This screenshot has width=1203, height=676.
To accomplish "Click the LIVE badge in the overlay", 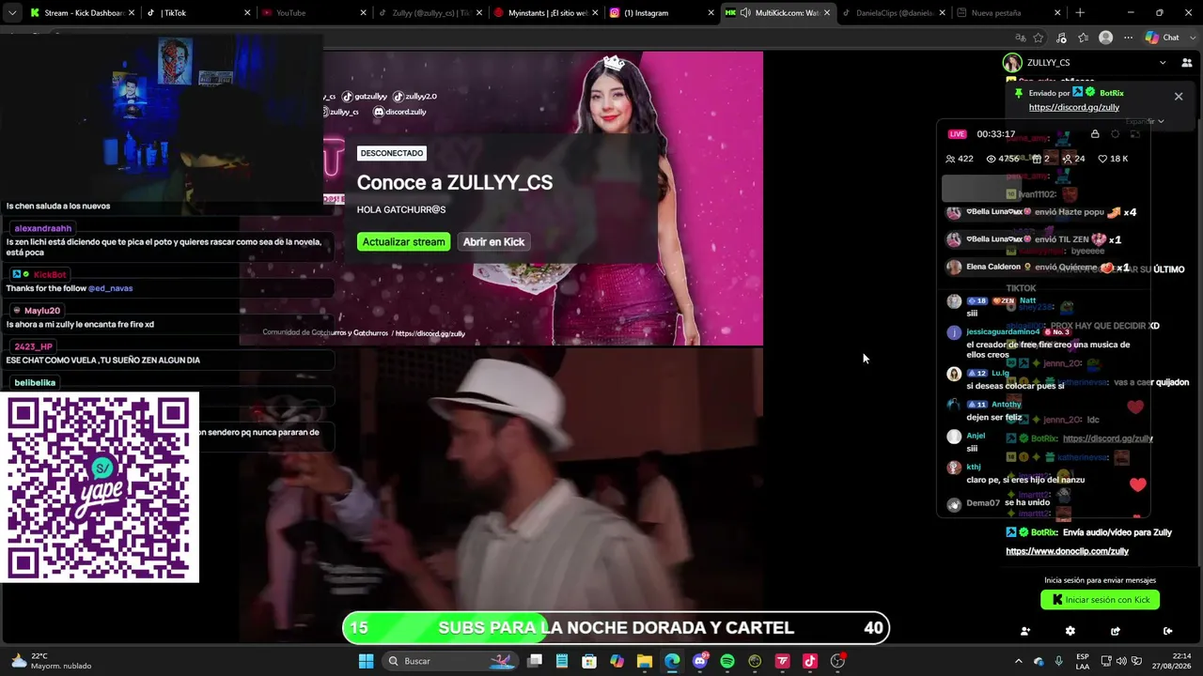I will click(958, 134).
